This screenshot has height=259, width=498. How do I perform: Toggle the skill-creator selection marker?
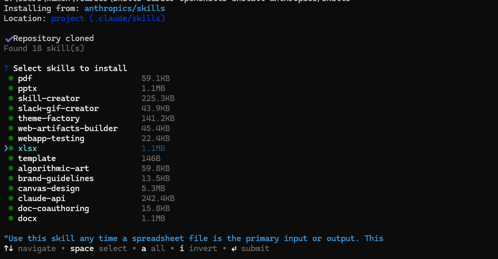[11, 98]
